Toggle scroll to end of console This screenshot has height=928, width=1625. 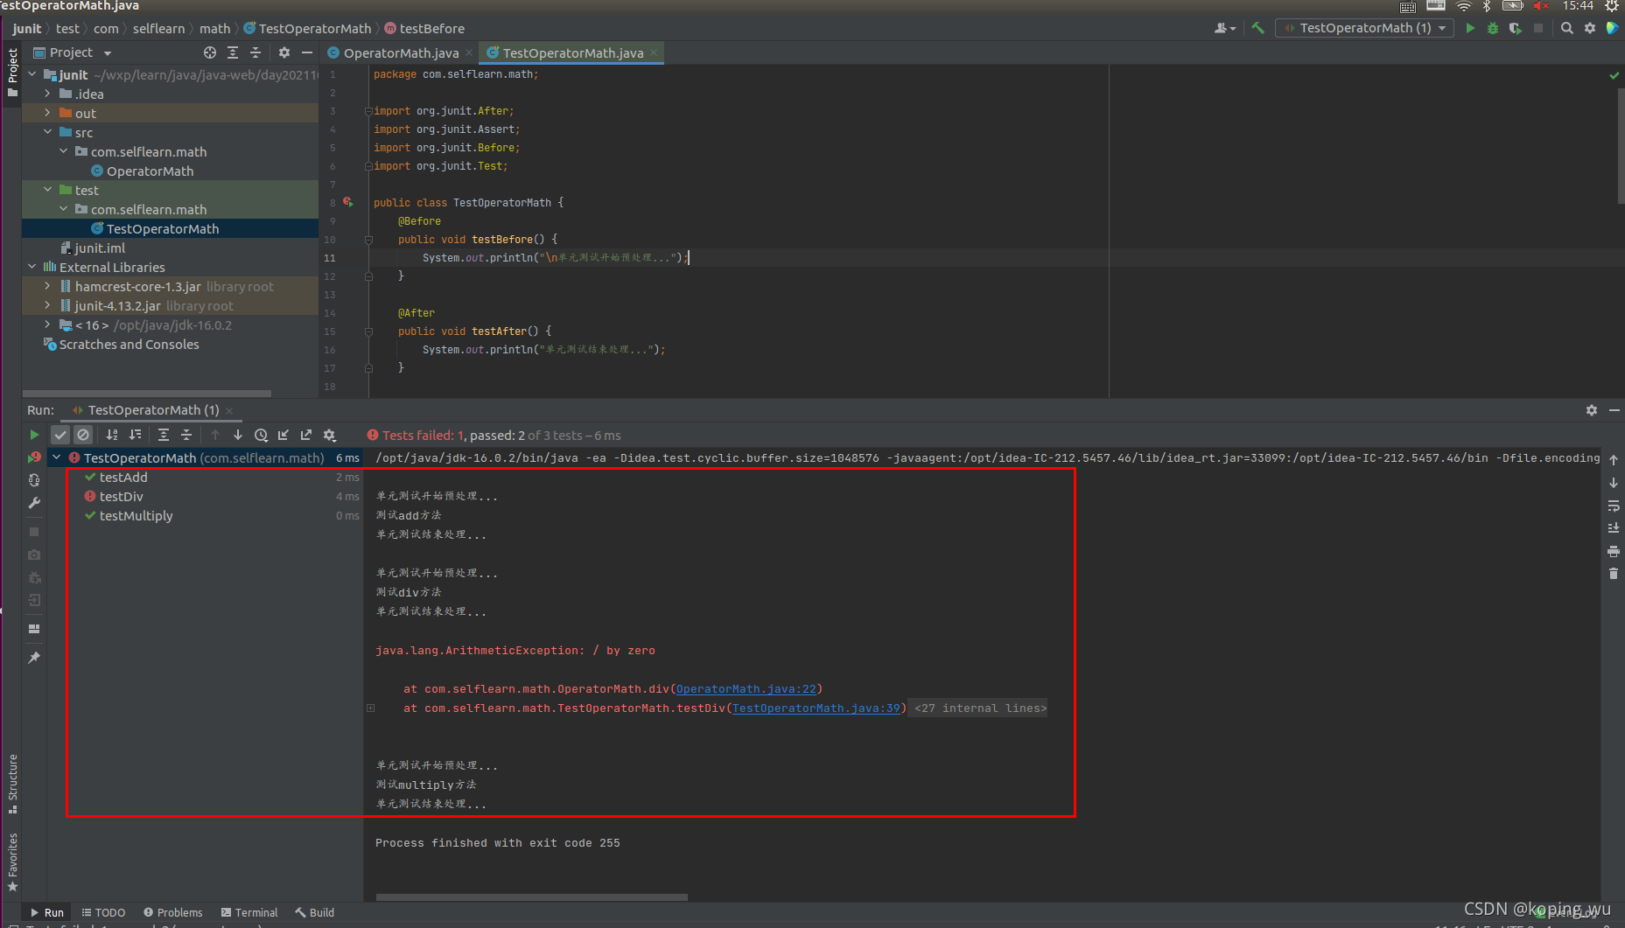coord(1614,528)
